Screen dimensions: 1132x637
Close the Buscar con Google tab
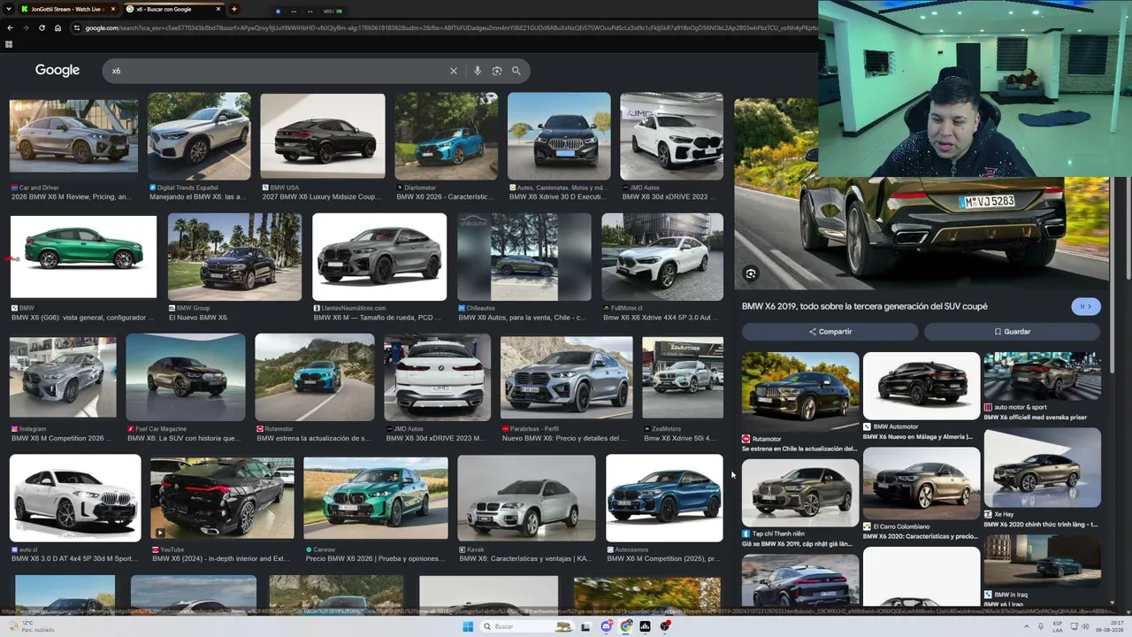(x=218, y=9)
